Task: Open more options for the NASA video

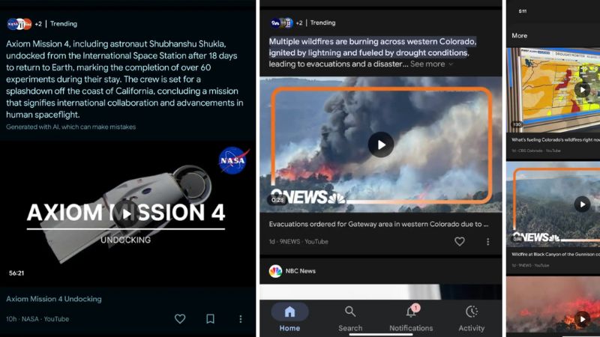Action: 240,319
